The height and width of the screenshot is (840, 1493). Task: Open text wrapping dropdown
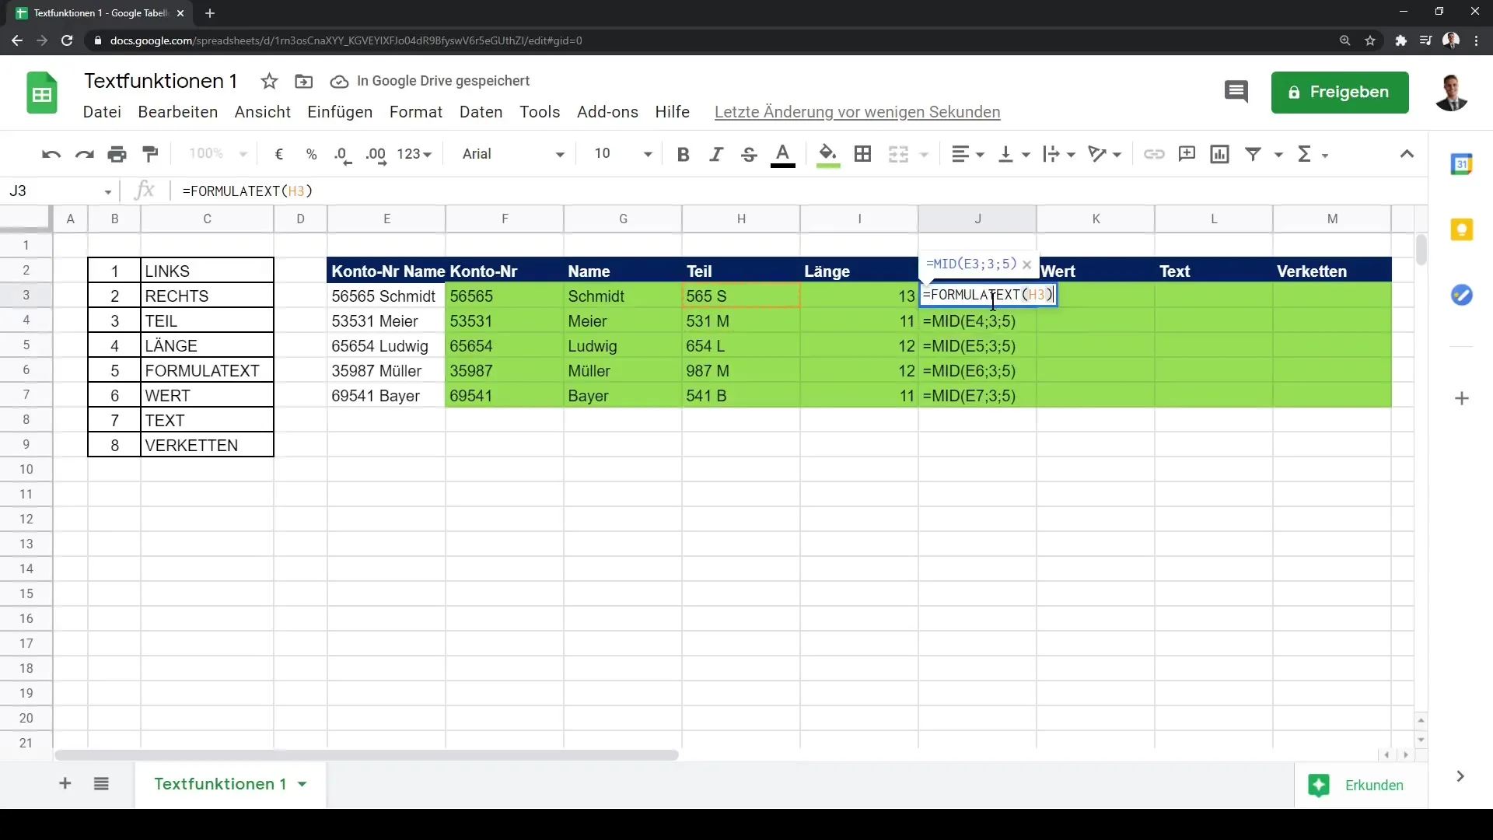pyautogui.click(x=1059, y=154)
